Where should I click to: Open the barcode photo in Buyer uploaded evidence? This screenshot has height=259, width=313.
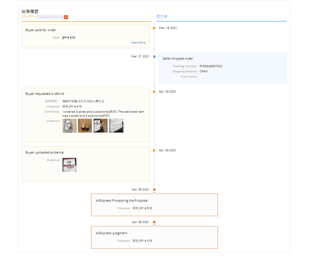(x=69, y=165)
